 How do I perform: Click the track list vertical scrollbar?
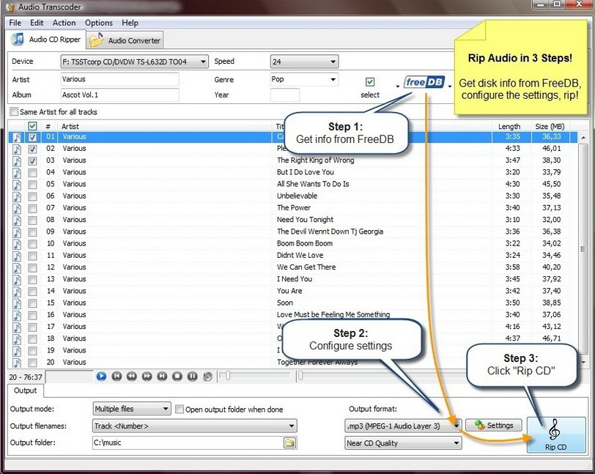click(x=583, y=248)
